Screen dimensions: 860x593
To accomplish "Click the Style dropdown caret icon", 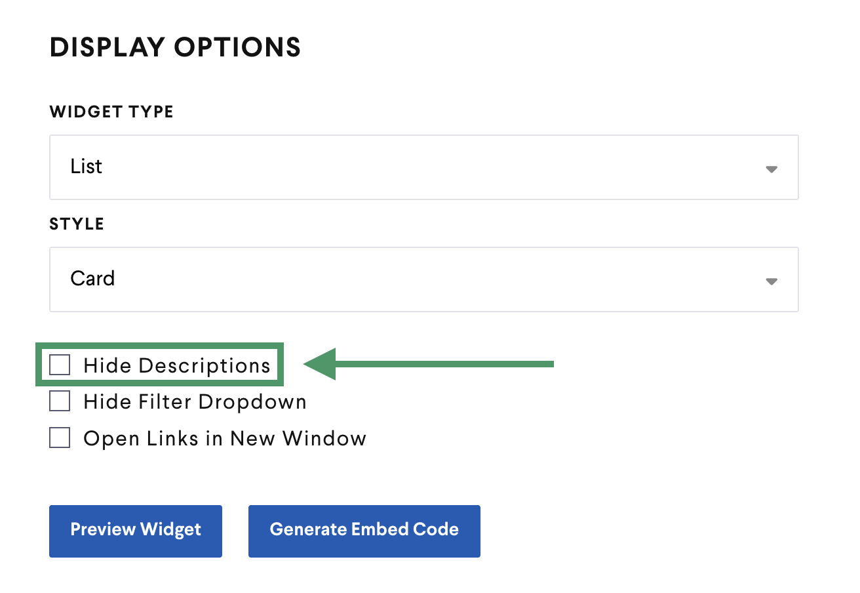I will tap(772, 281).
